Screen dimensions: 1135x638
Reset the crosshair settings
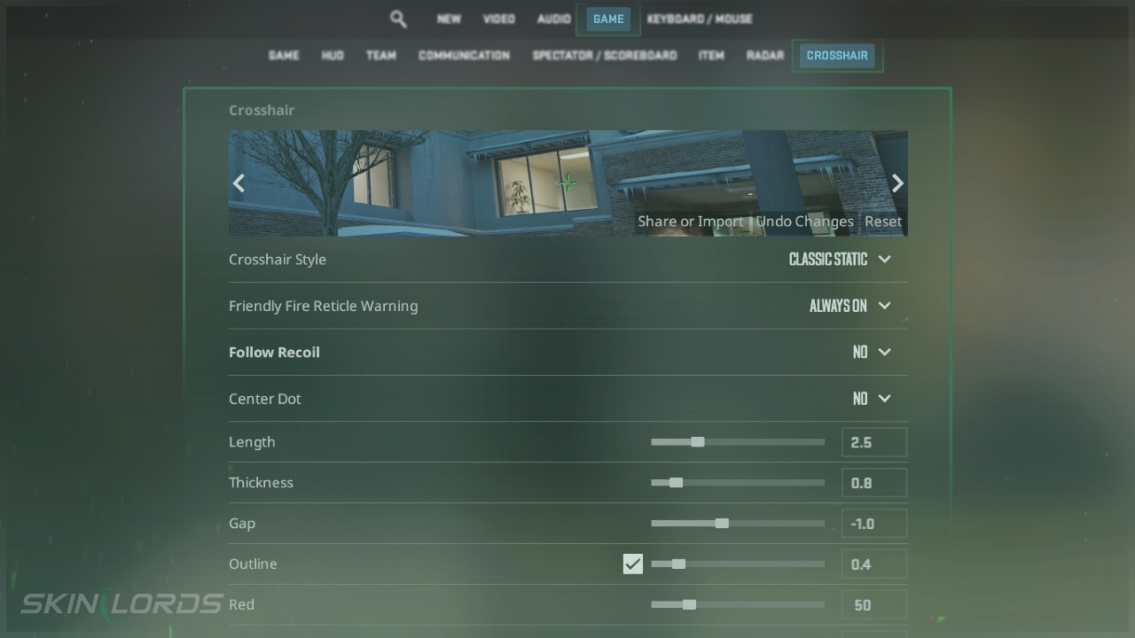883,222
